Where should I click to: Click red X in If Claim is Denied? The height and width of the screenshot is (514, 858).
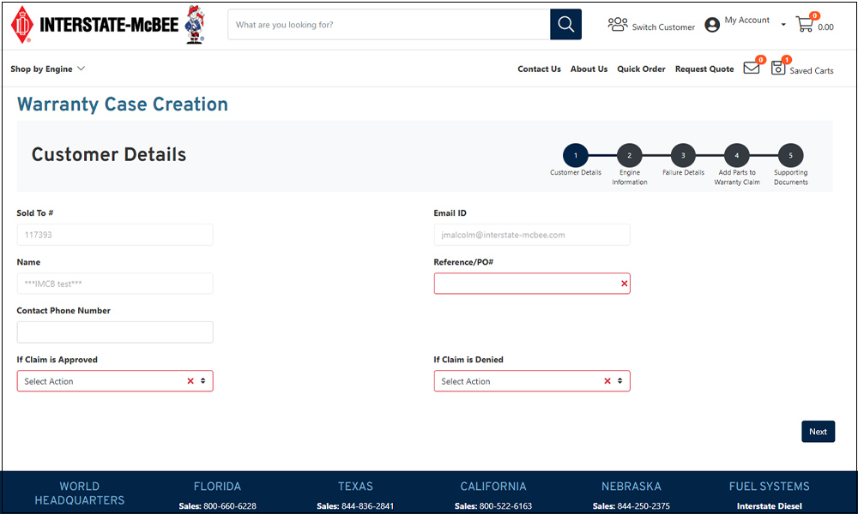tap(607, 381)
